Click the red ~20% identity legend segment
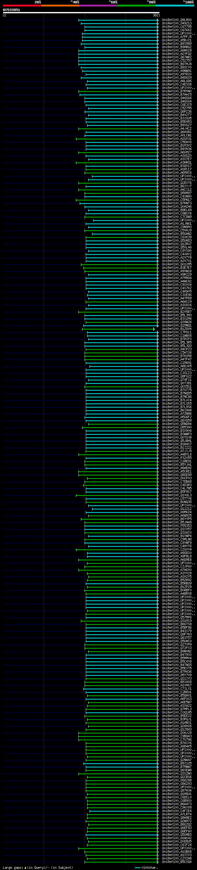This screenshot has height=870, width=197. click(22, 6)
